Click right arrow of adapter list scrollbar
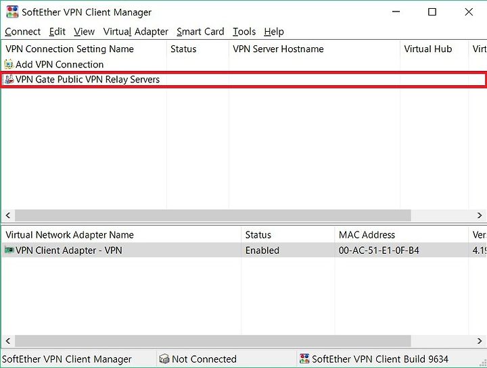Image resolution: width=487 pixels, height=368 pixels. 480,341
